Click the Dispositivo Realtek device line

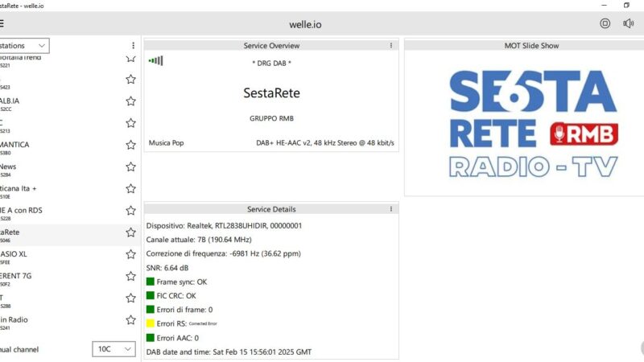pos(224,225)
